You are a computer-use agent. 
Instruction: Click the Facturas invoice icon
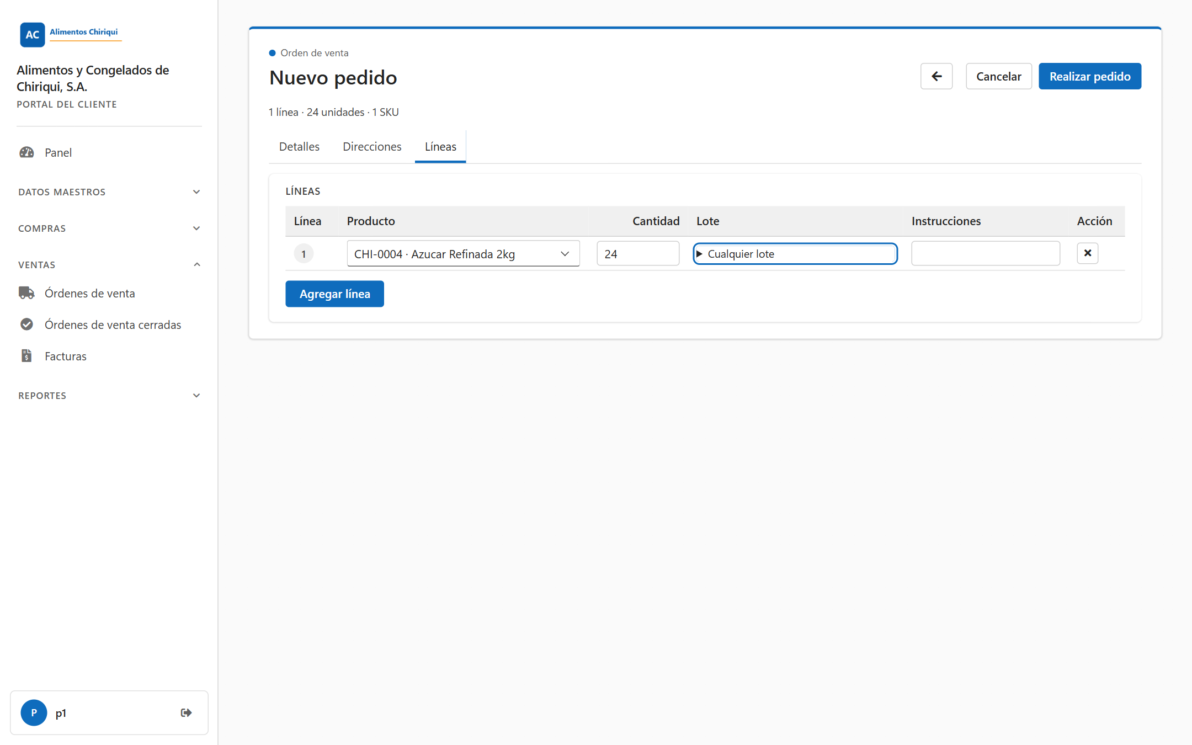point(26,356)
